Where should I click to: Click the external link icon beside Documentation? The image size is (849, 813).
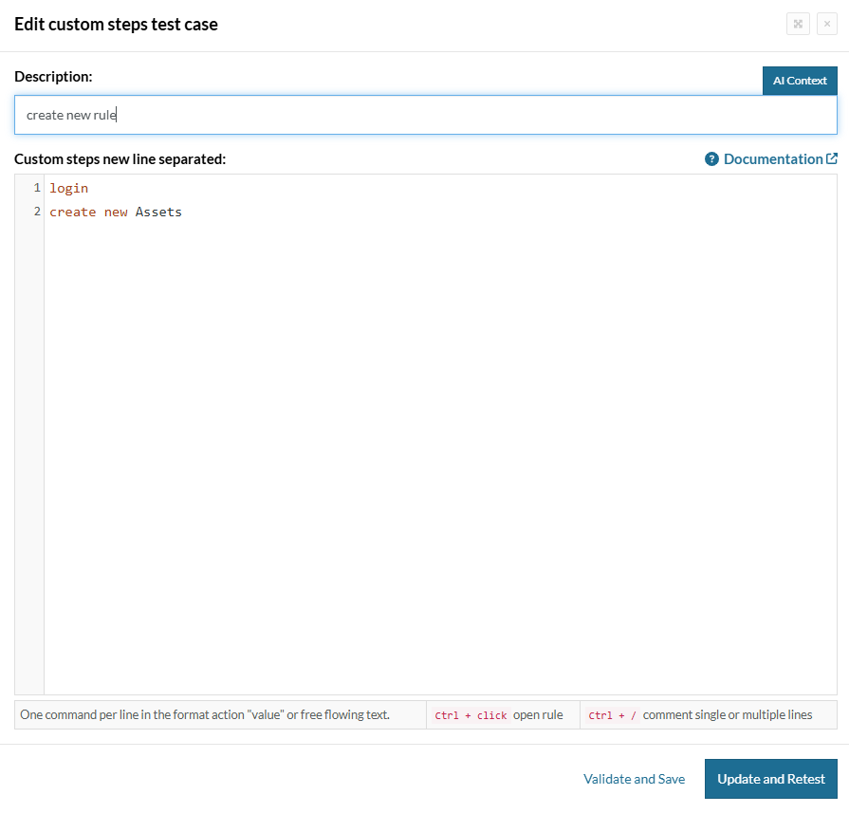click(832, 159)
